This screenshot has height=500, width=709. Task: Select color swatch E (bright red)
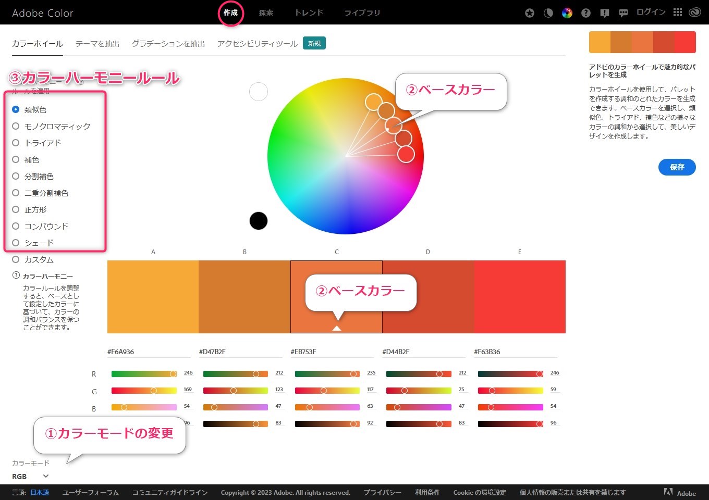click(x=520, y=297)
